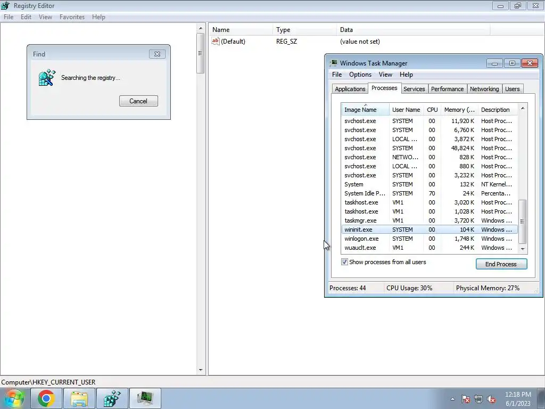This screenshot has width=545, height=409.
Task: Select the wuauclt.exe process row
Action: coord(430,248)
